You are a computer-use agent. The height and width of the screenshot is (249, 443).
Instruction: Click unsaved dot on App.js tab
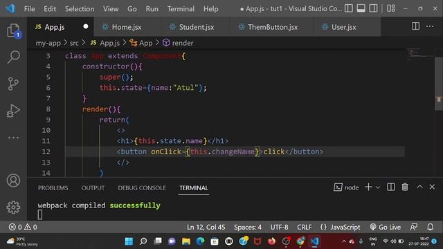(86, 26)
